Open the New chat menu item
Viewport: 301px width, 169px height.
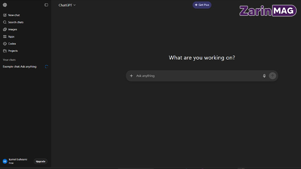(14, 15)
